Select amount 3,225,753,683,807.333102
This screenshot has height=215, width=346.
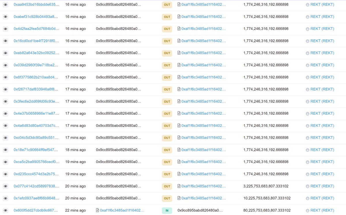tap(266, 186)
